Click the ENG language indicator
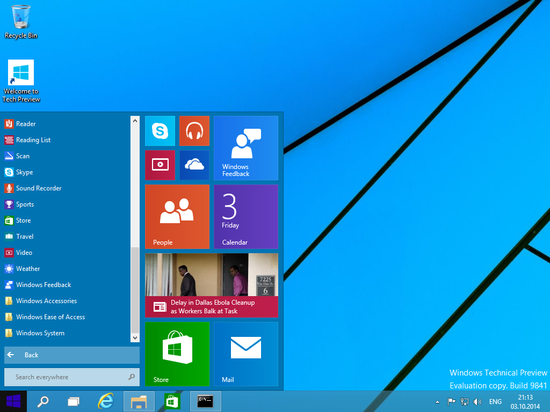Screen dimensions: 550x412 click(x=495, y=401)
